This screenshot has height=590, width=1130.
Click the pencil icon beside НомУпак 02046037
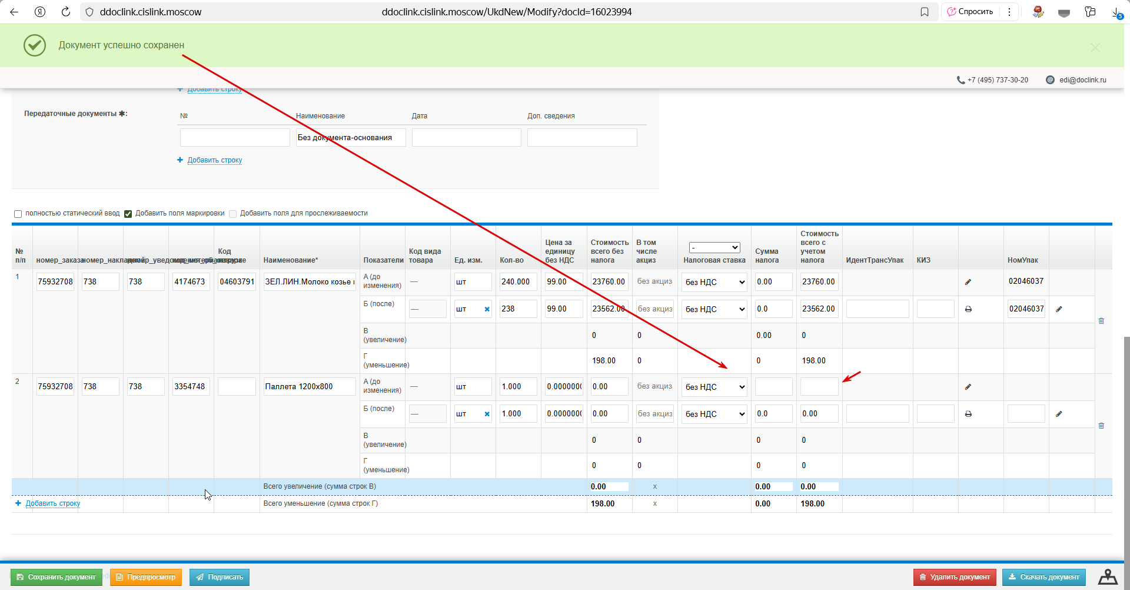(x=1059, y=309)
